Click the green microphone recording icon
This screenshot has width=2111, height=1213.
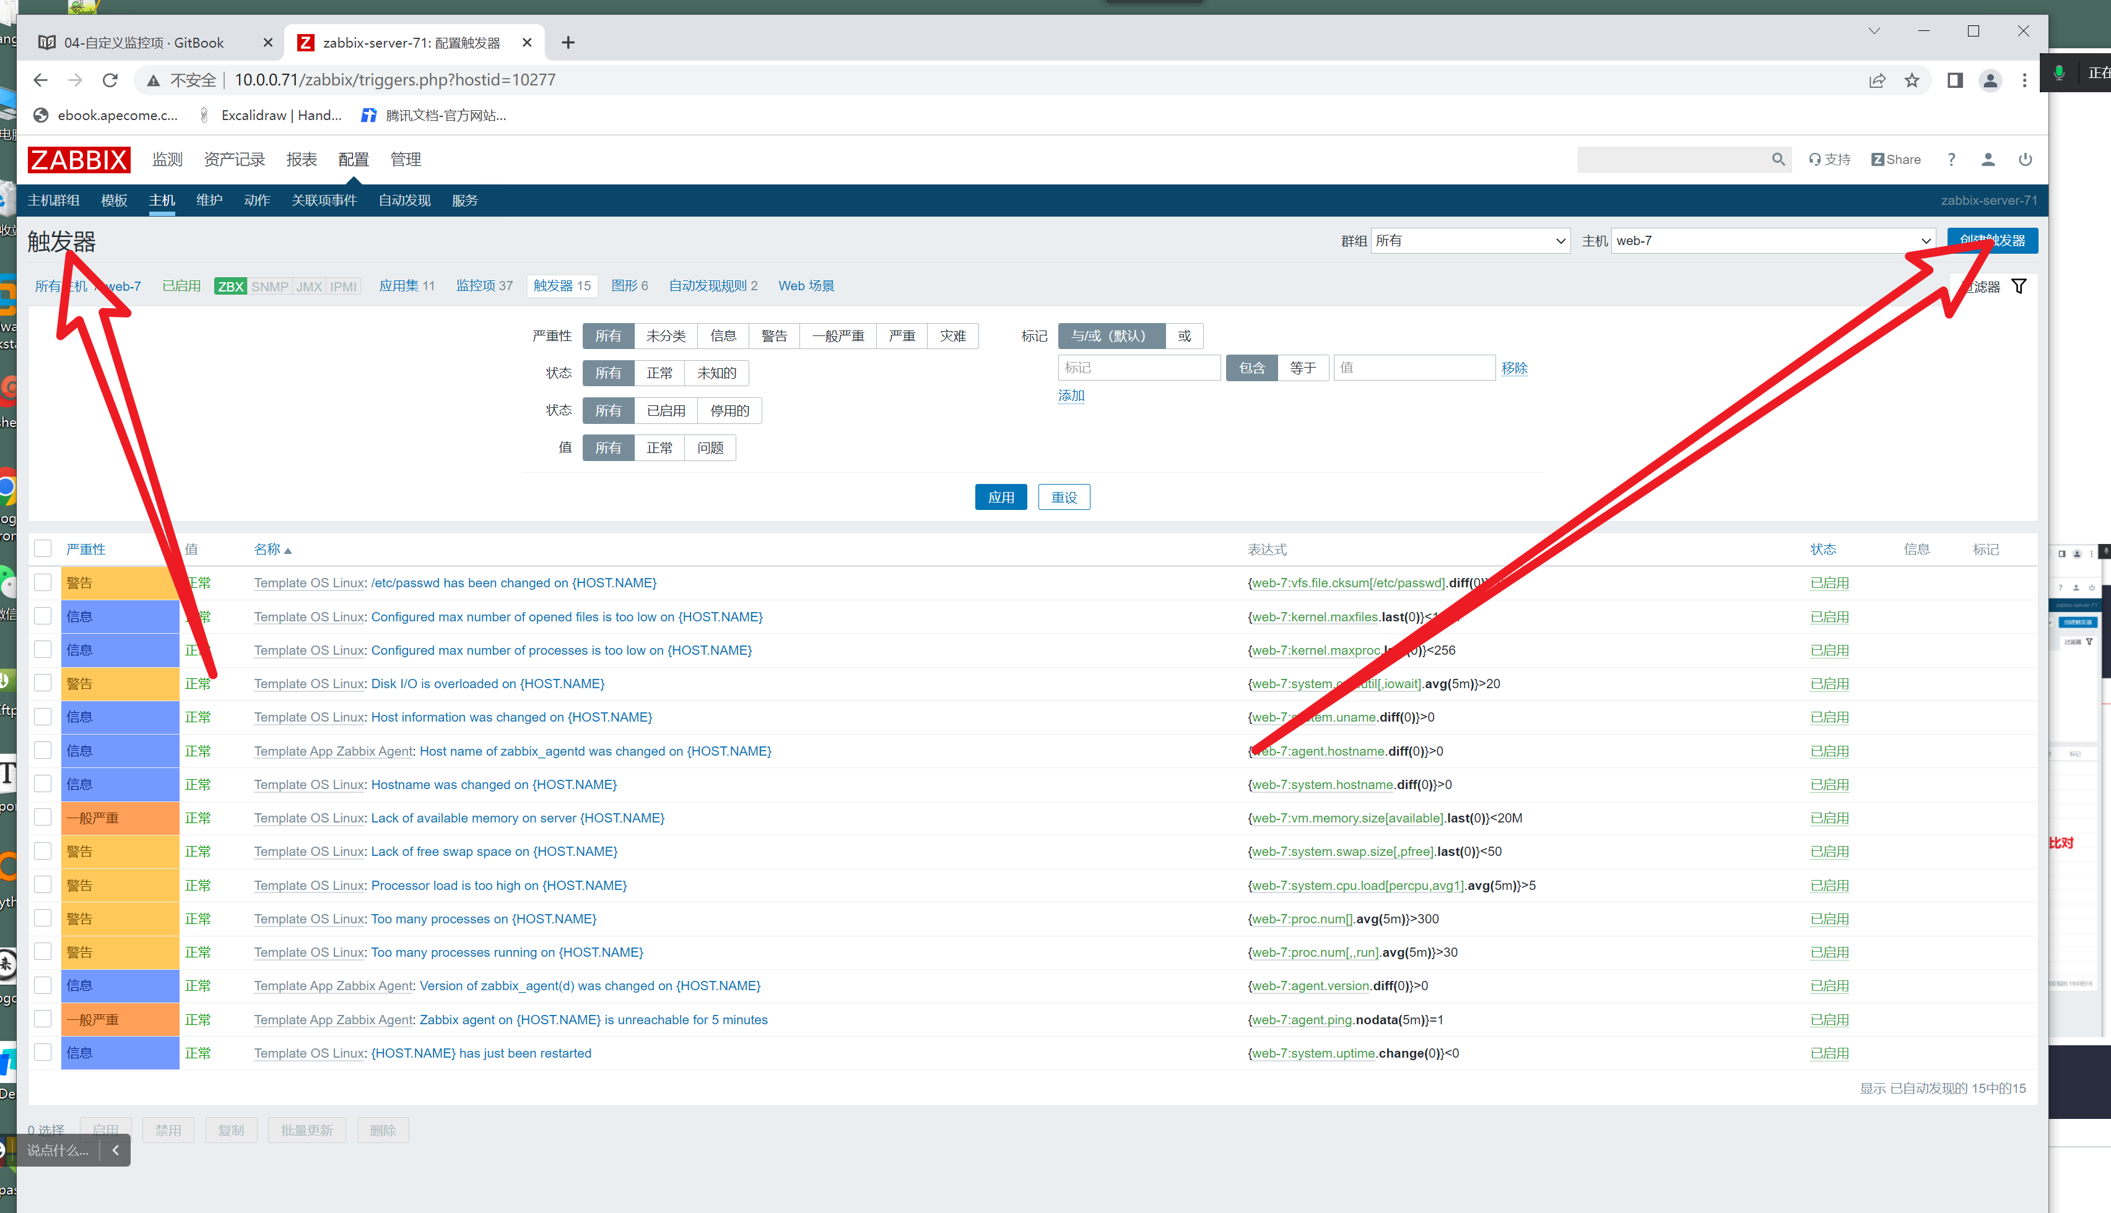(x=2058, y=72)
